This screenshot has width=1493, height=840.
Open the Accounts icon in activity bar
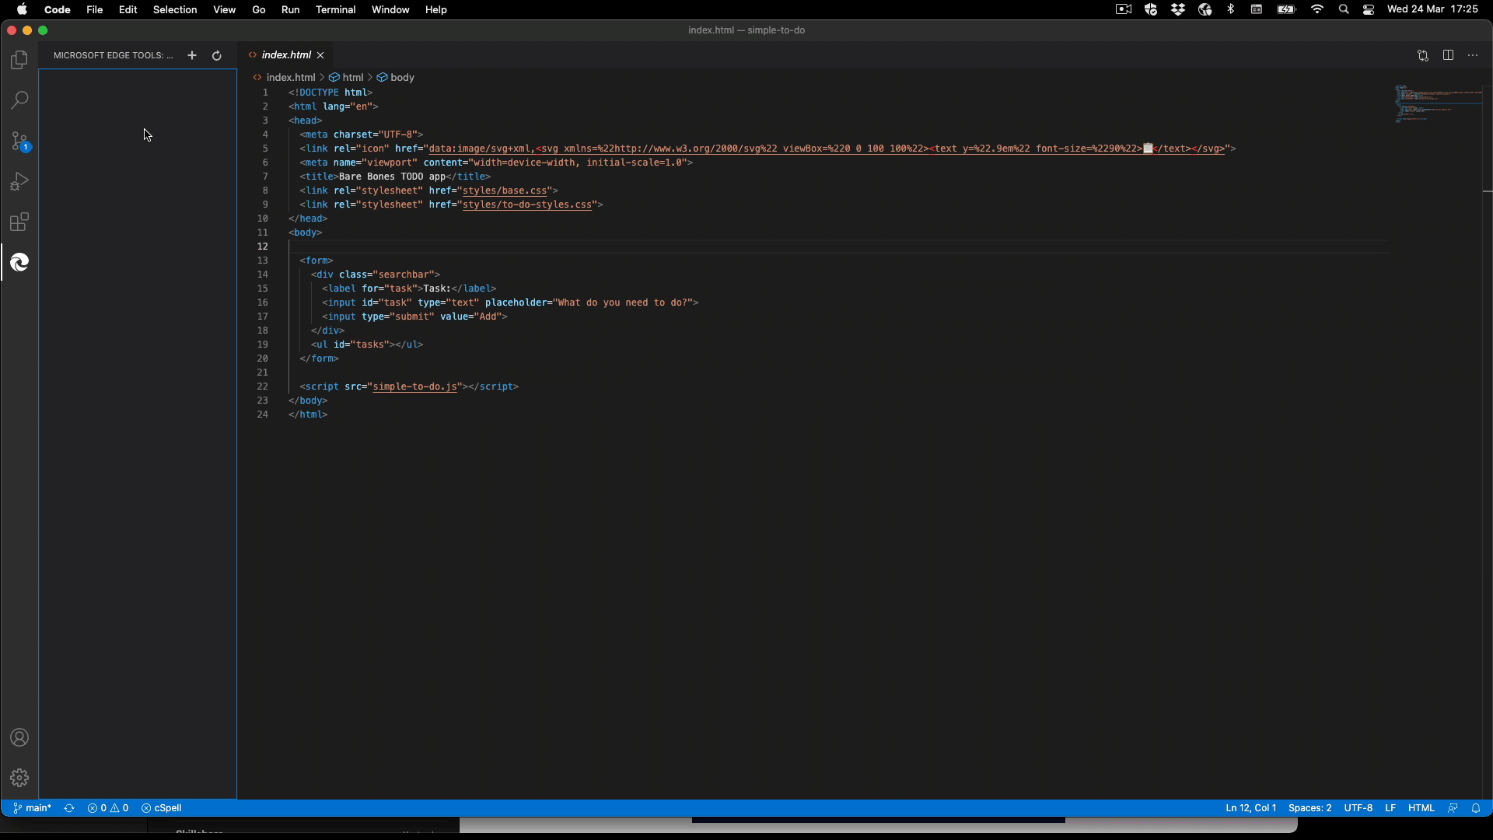click(x=19, y=737)
